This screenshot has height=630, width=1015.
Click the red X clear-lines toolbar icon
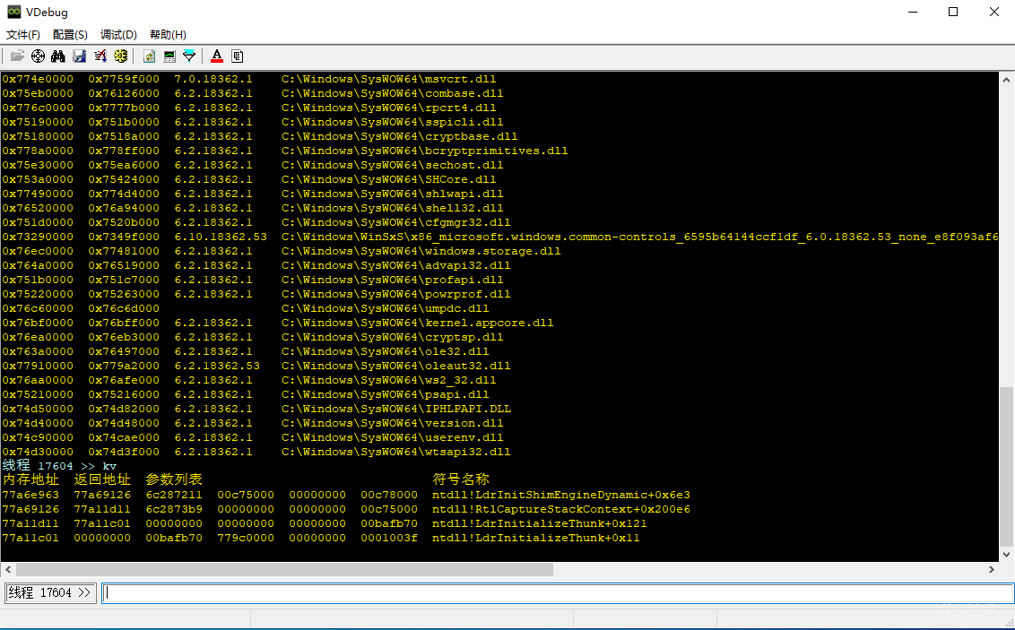pyautogui.click(x=100, y=56)
